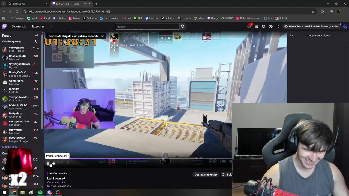The width and height of the screenshot is (349, 196).
Task: Pause the clip with the pause button
Action: [48, 164]
